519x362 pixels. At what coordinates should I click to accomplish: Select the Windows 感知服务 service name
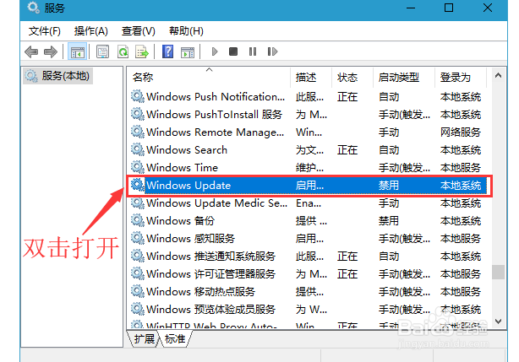191,239
